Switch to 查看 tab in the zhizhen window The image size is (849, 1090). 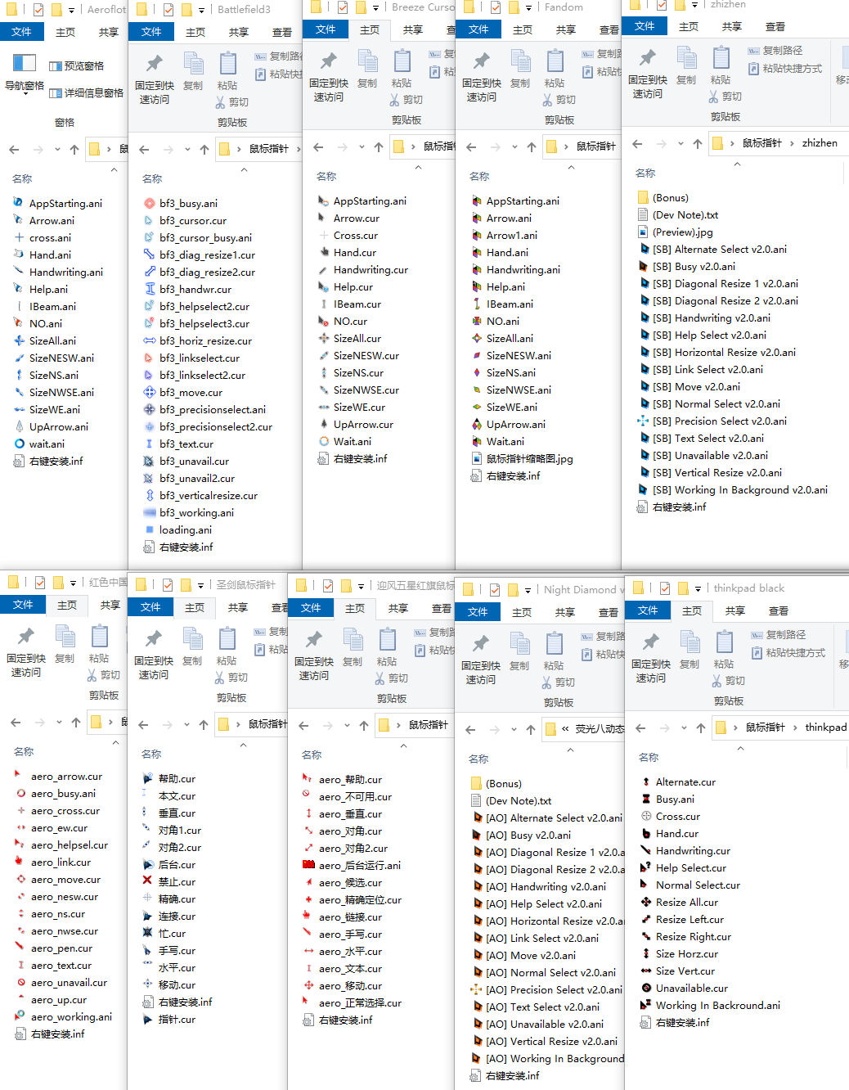(775, 27)
